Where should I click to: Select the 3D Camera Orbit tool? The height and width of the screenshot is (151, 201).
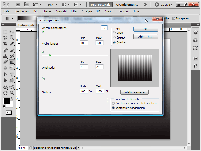click(x=12, y=87)
